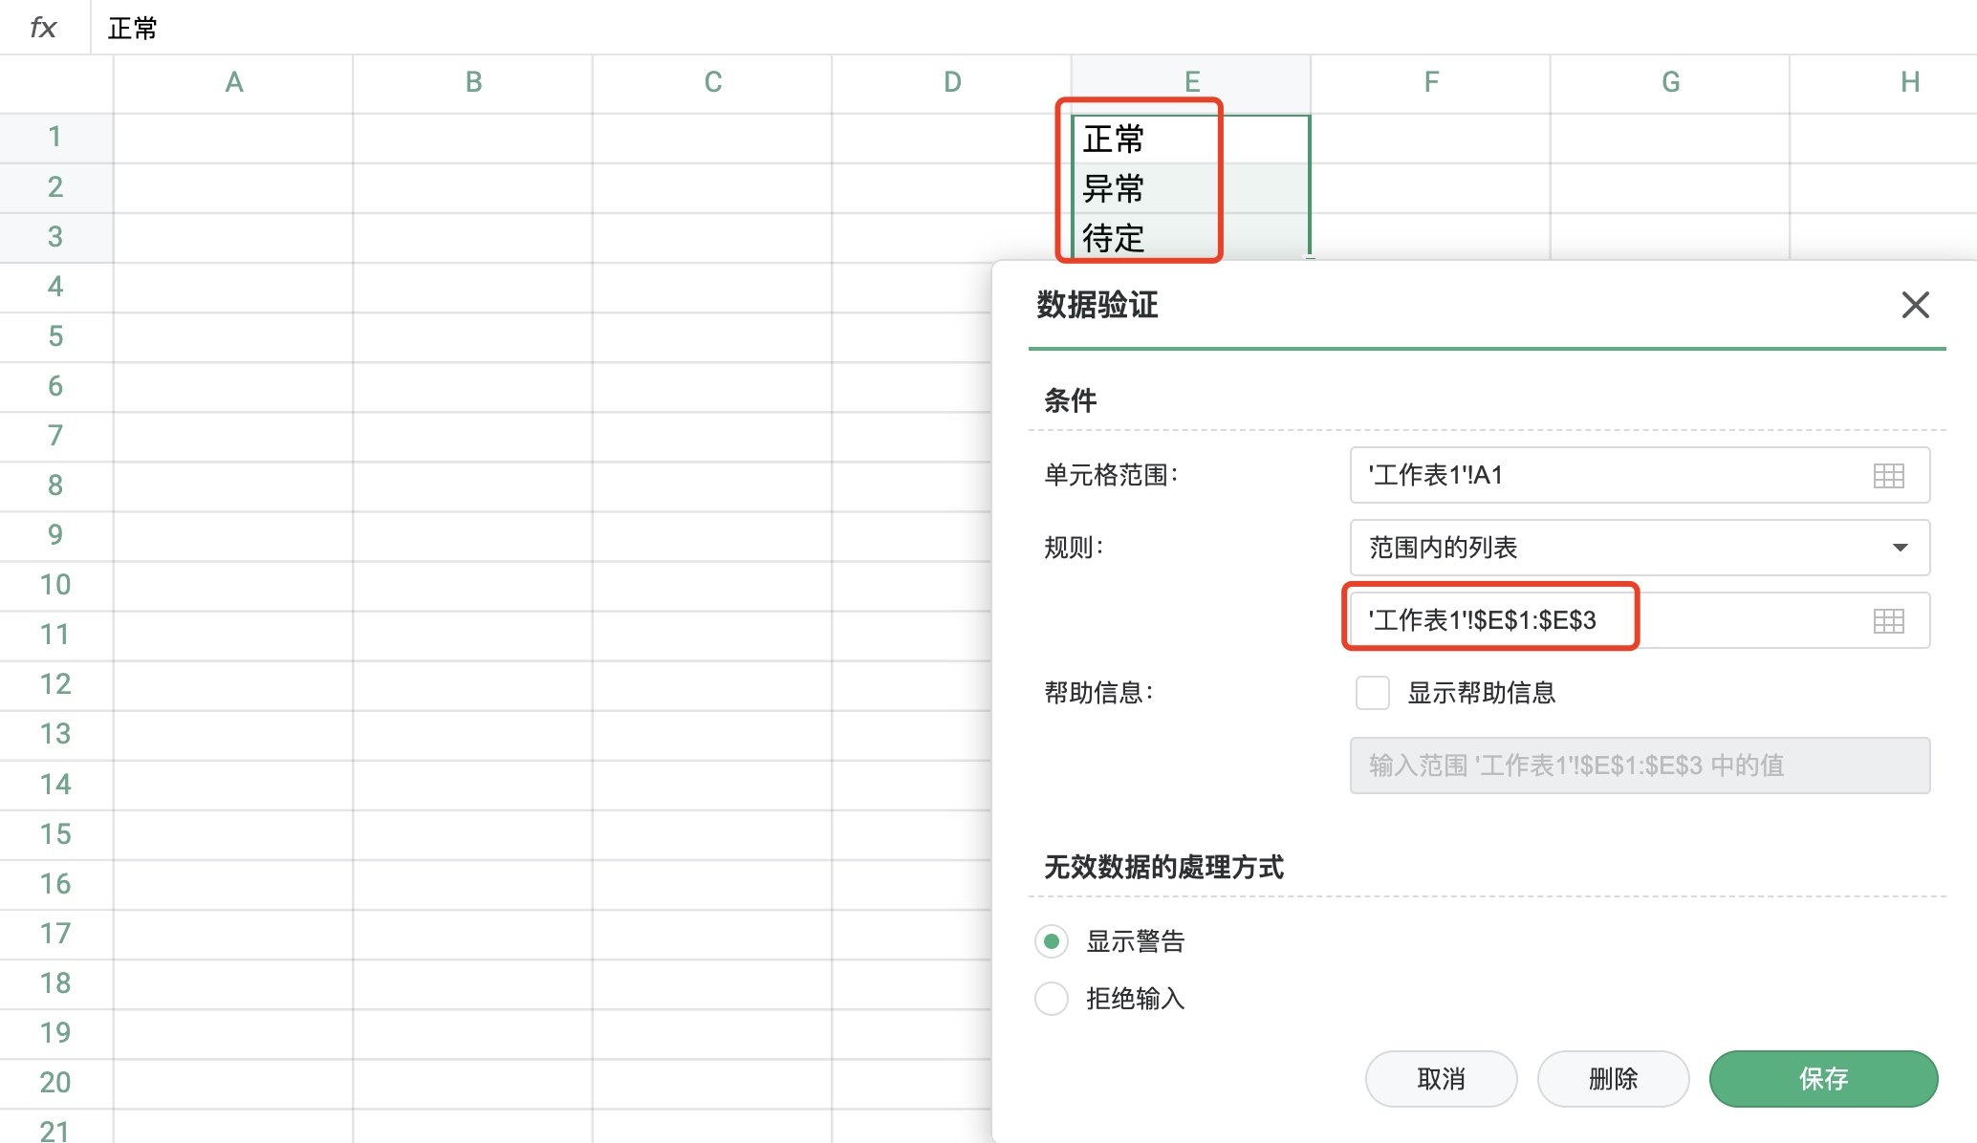This screenshot has width=1977, height=1143.
Task: Select row 3 header
Action: pyautogui.click(x=55, y=237)
